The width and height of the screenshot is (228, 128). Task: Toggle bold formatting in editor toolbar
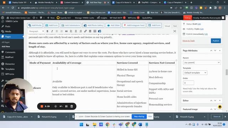[x=47, y=31]
